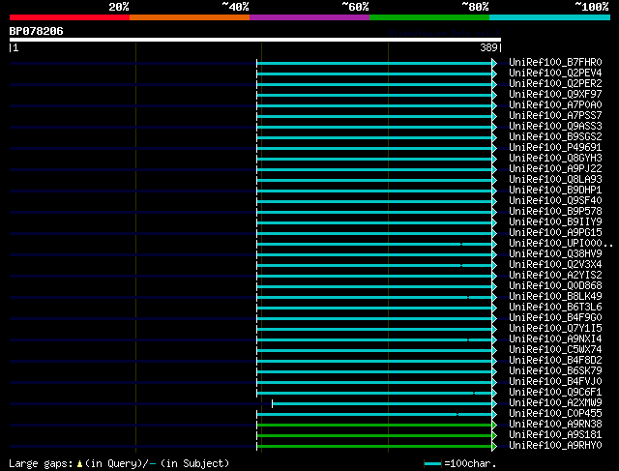This screenshot has width=619, height=471.
Task: Select the UniRef100_A2XMW9 text
Action: (555, 403)
